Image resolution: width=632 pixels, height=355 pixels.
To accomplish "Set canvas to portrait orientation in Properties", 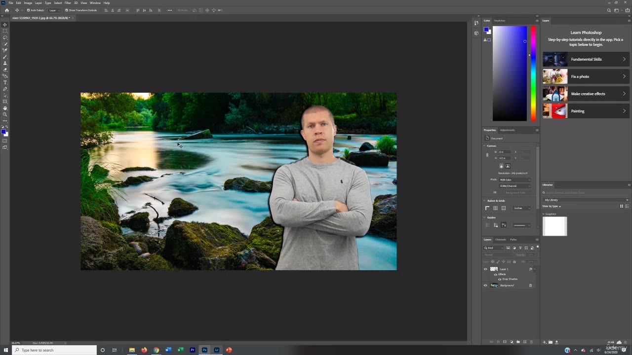I will click(x=502, y=166).
